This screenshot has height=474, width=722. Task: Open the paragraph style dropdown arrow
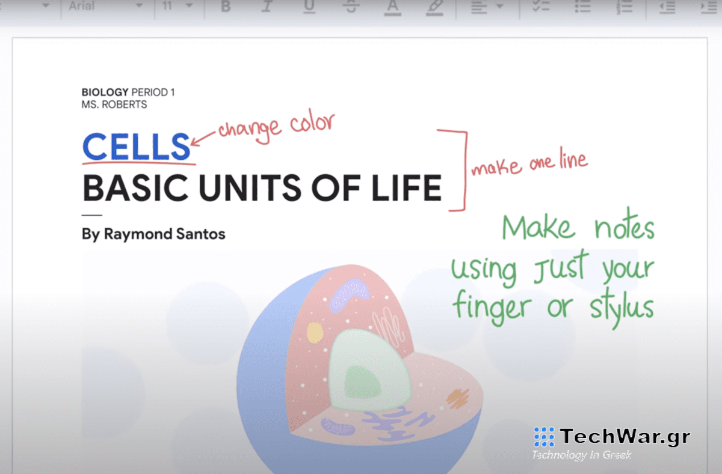[x=45, y=6]
